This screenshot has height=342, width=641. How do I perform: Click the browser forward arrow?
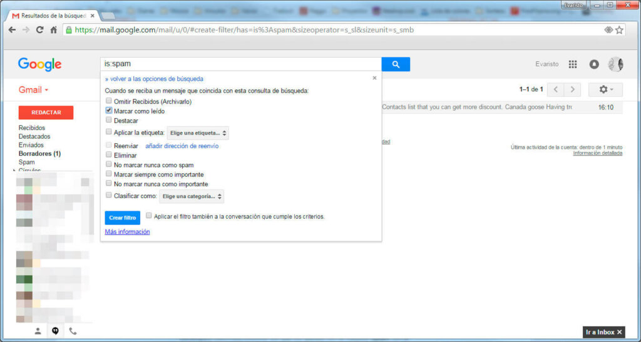tap(26, 30)
